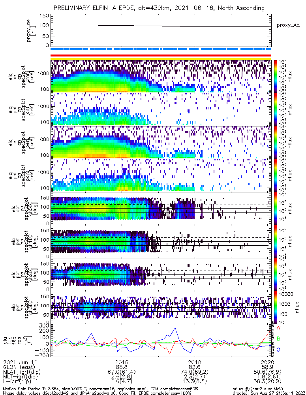The image size is (306, 395).
Task: Click the green B legend marker
Action: tap(278, 339)
